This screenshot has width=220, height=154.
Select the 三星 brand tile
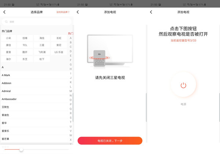click(x=42, y=45)
